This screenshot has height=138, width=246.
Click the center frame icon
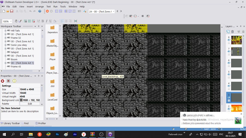click(76, 21)
